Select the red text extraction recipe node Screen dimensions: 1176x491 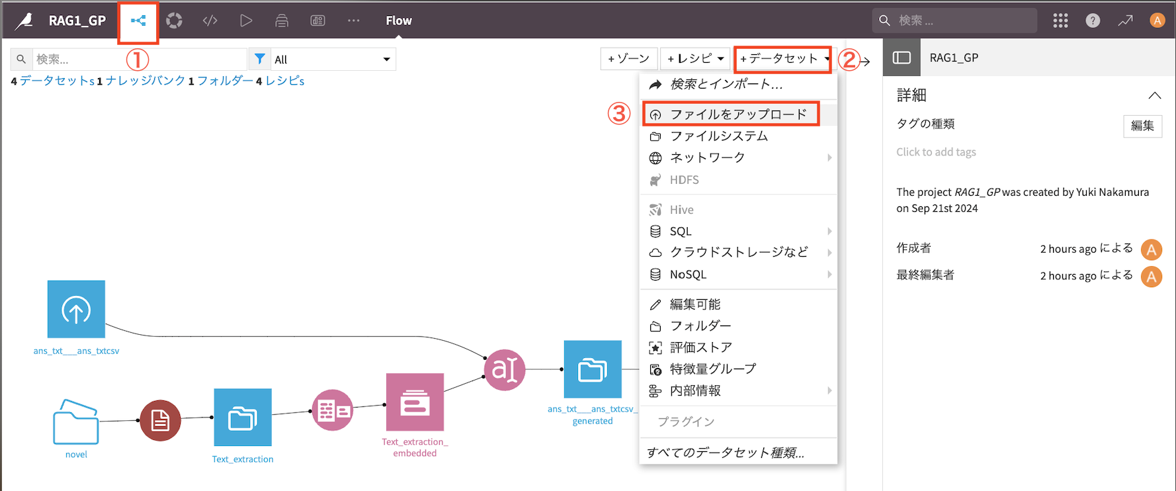160,420
